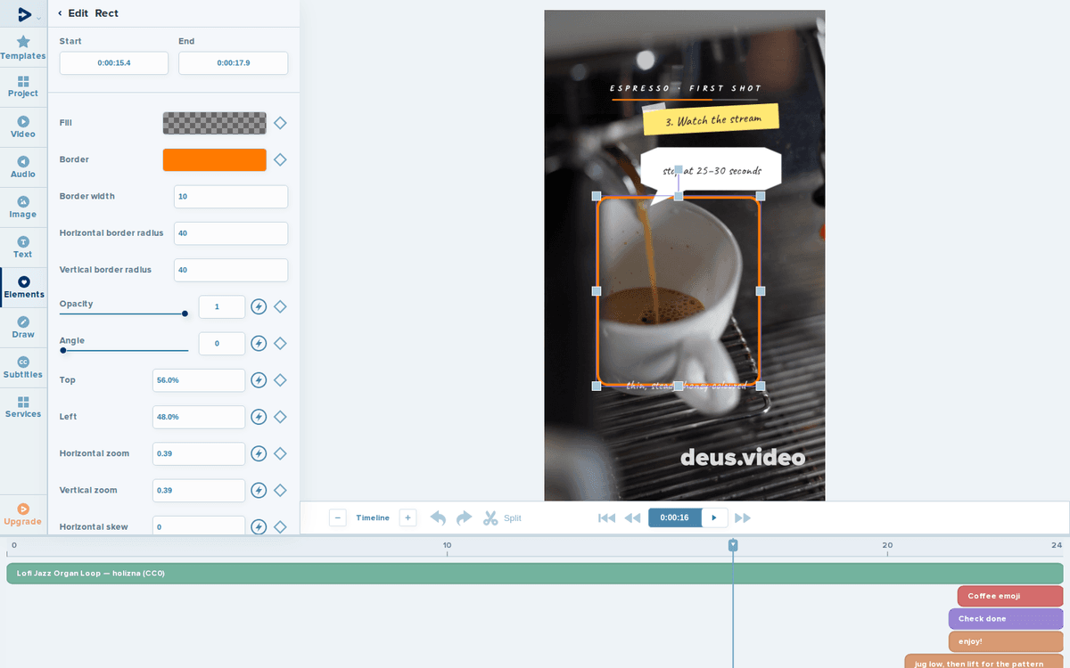1070x668 pixels.
Task: Open the Image sidebar tab
Action: 23,207
